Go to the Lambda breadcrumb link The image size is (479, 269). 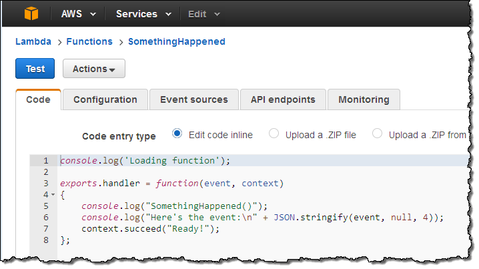pos(33,41)
